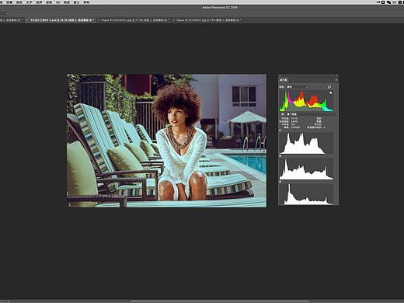The height and width of the screenshot is (303, 404).
Task: Switch to the Vogue IS jpg document tab
Action: pos(208,20)
